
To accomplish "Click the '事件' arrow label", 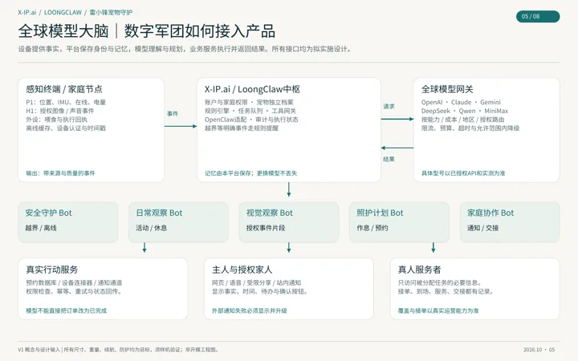I will click(173, 114).
